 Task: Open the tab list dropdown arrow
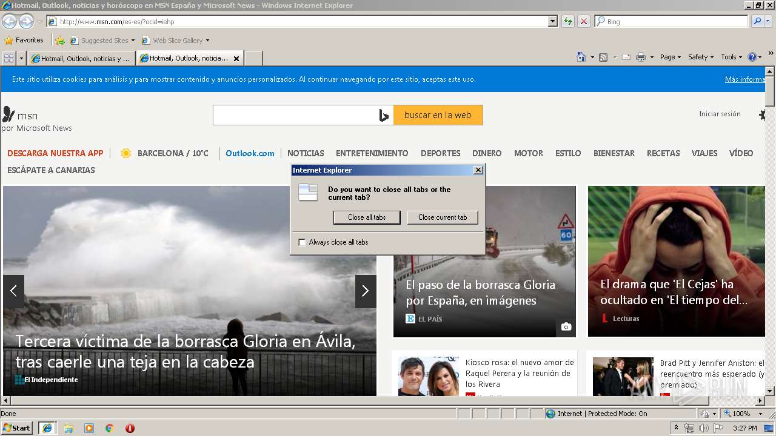click(22, 58)
